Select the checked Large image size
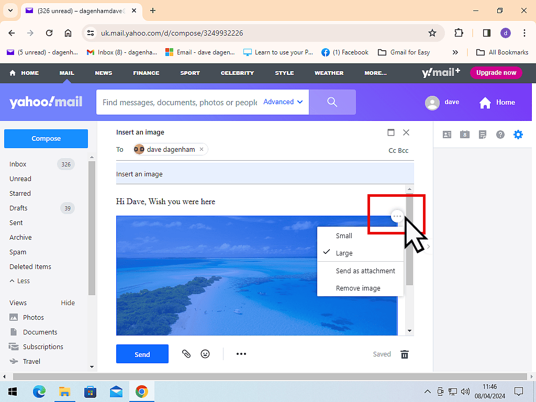 (x=344, y=253)
